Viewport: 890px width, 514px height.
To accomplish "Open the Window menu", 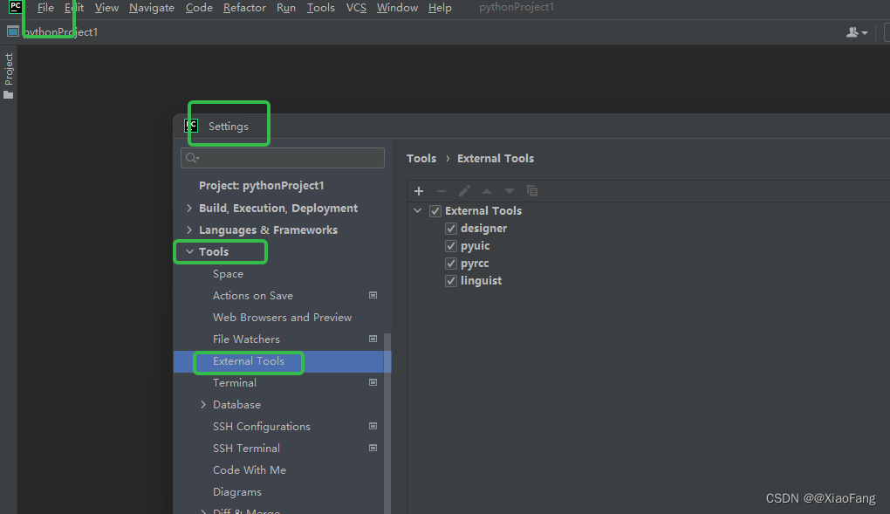I will [397, 8].
